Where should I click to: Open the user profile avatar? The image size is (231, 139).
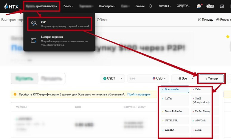click(x=199, y=6)
